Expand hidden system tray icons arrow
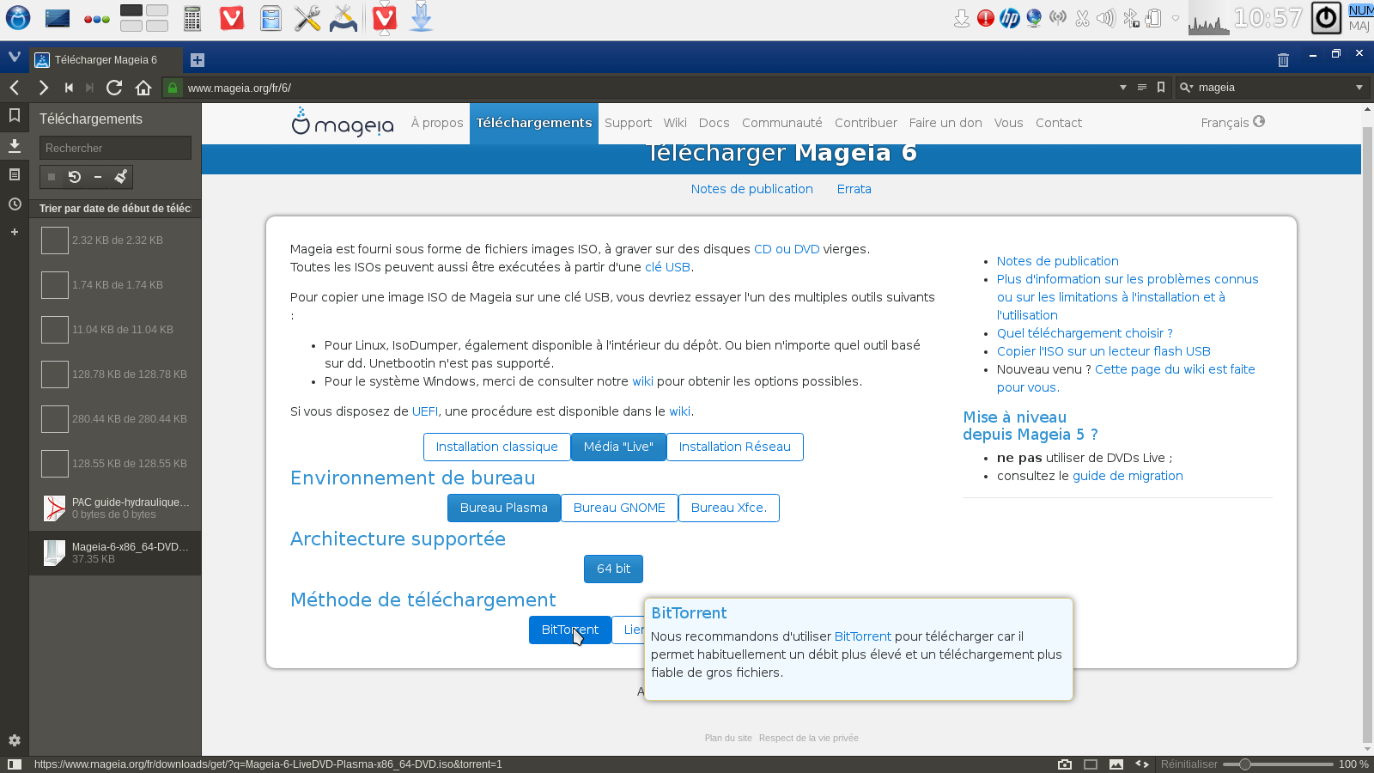The image size is (1374, 773). (1176, 18)
